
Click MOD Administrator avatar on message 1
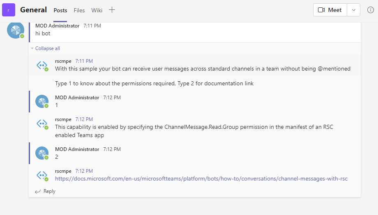click(42, 101)
